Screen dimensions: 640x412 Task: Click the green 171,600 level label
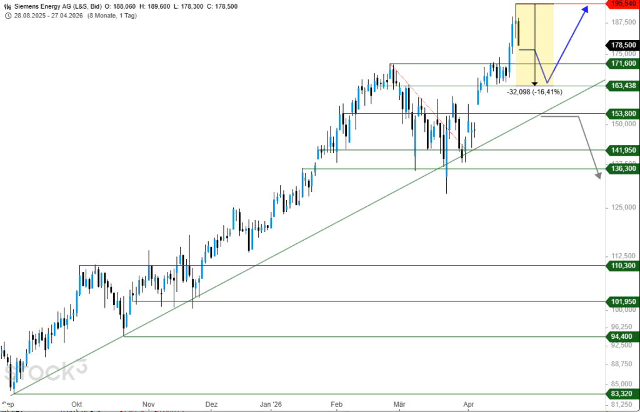tap(622, 64)
